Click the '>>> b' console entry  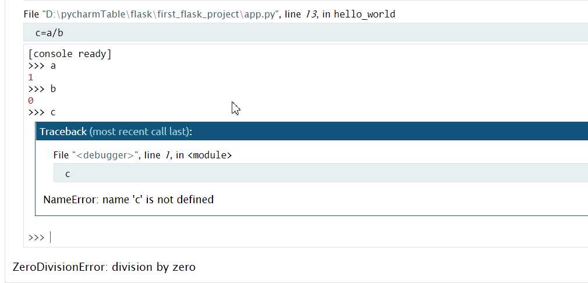[41, 89]
